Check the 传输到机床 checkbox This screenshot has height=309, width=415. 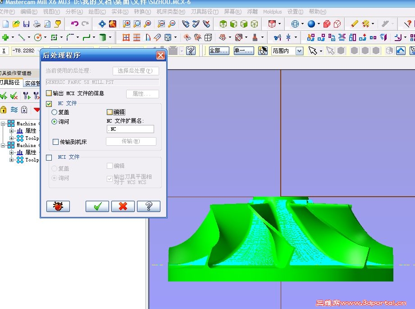tap(55, 142)
